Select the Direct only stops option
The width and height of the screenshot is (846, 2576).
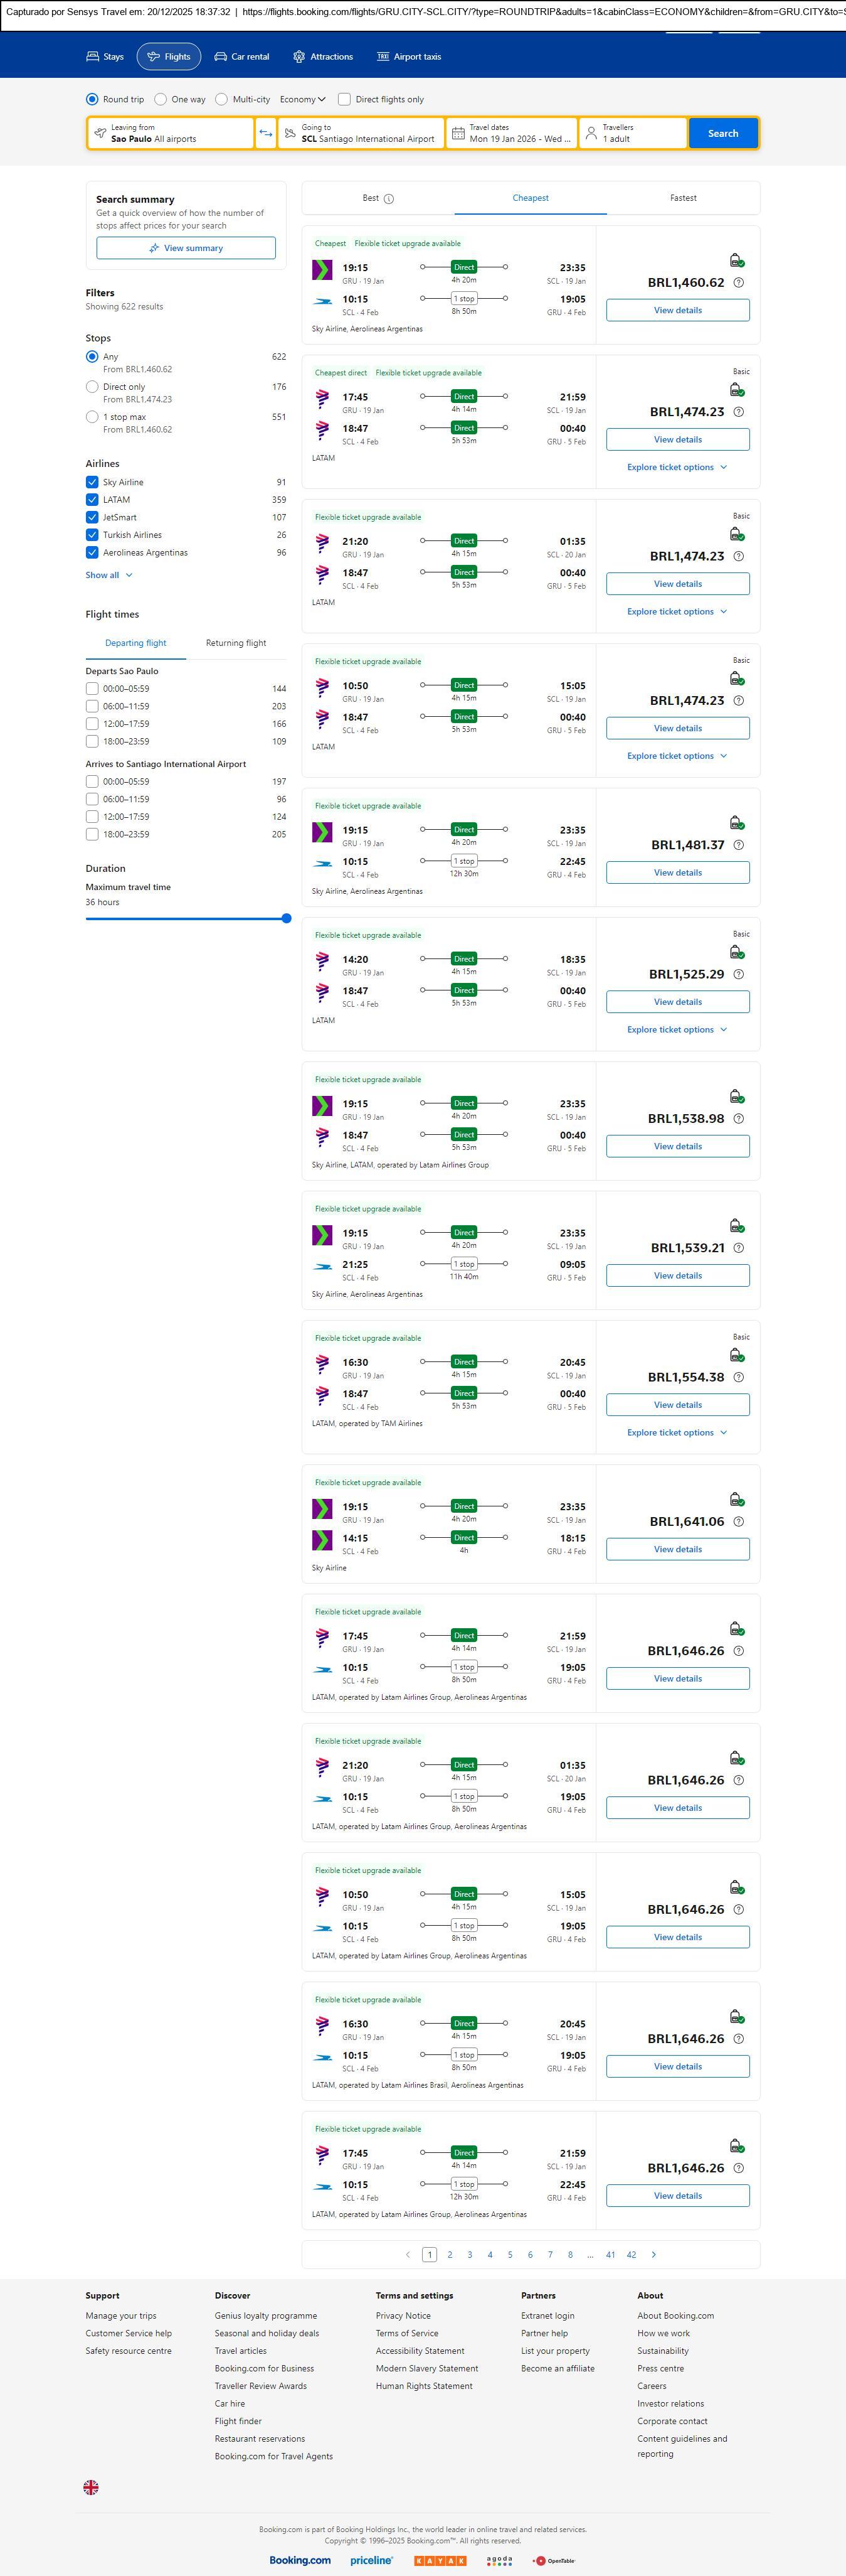(x=92, y=387)
